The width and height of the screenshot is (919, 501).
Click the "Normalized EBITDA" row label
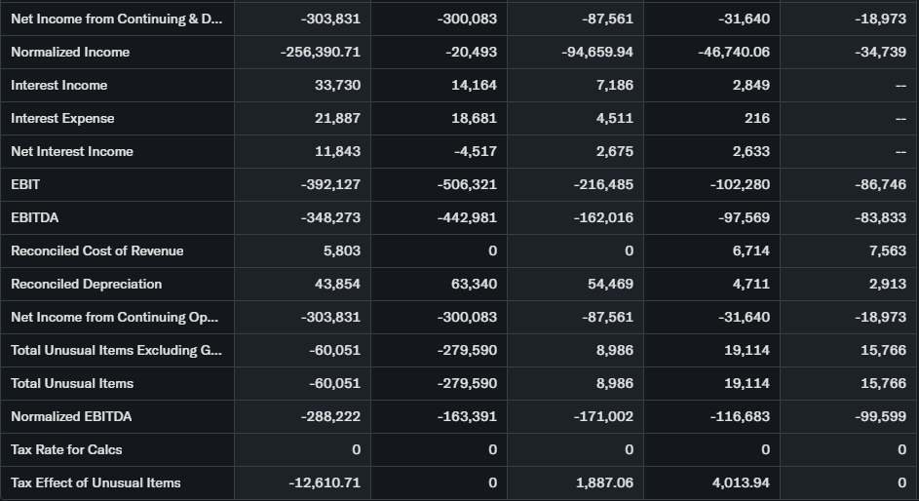[x=71, y=416]
